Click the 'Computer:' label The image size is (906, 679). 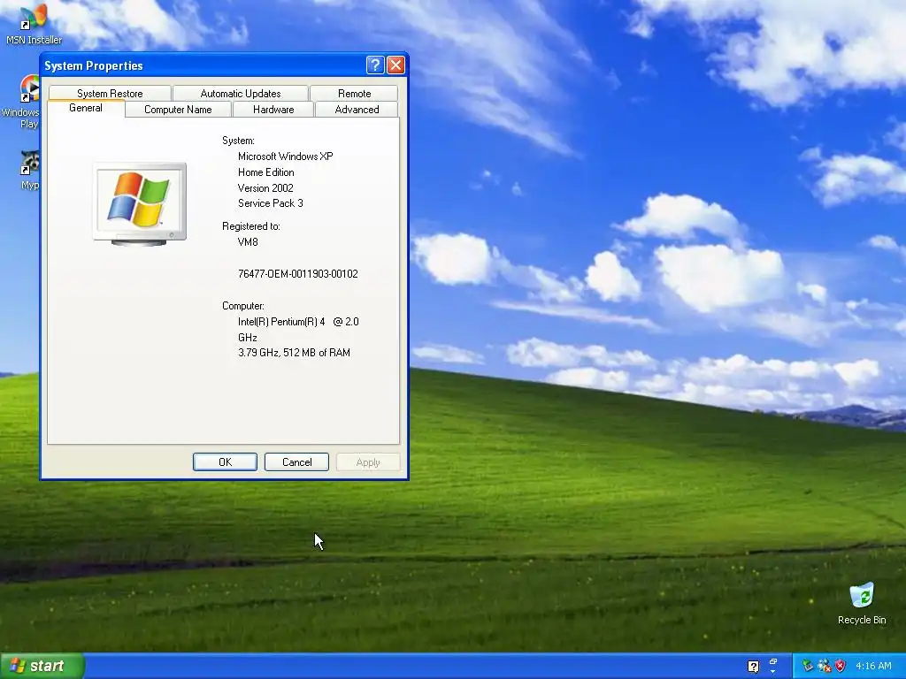point(242,306)
